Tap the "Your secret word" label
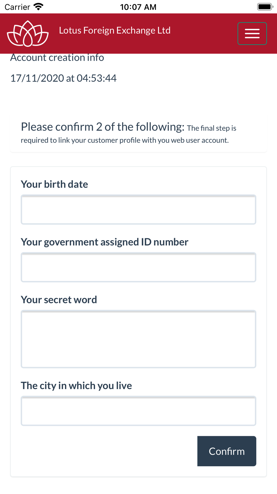 pos(59,300)
